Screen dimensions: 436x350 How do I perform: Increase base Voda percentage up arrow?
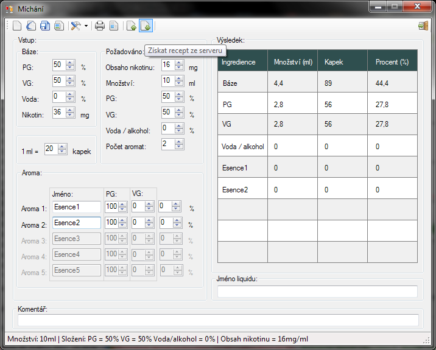71,94
